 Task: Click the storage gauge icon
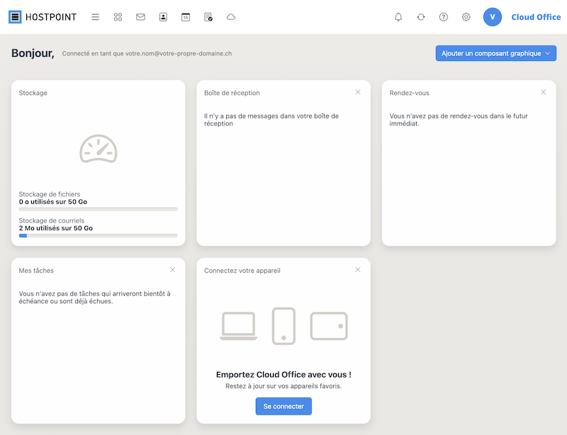pos(99,149)
